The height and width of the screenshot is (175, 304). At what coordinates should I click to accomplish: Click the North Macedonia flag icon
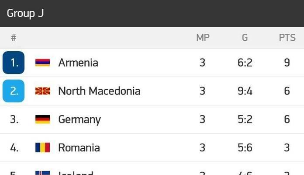tap(43, 91)
